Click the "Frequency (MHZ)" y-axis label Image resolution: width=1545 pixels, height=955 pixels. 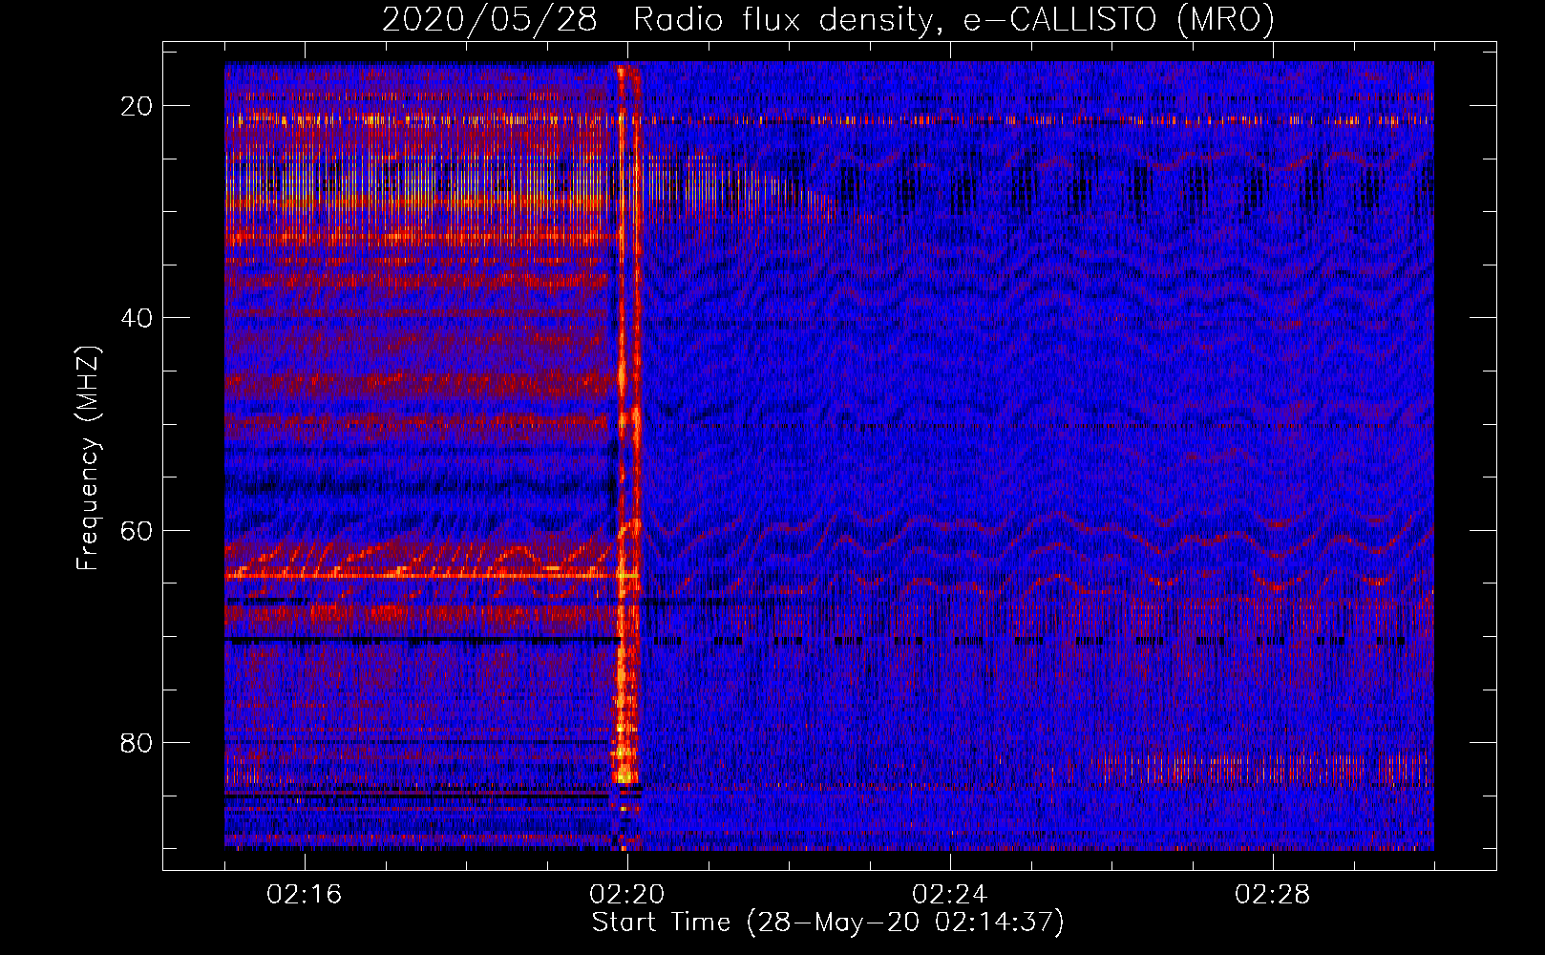[x=88, y=458]
